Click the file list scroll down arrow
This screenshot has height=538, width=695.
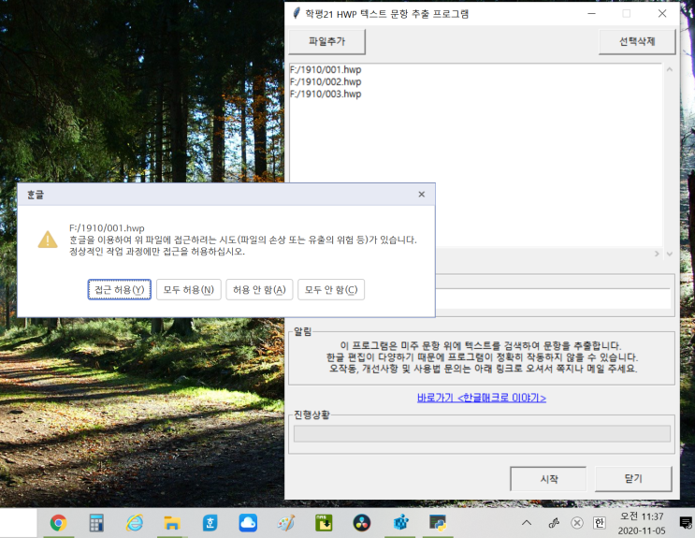point(670,254)
